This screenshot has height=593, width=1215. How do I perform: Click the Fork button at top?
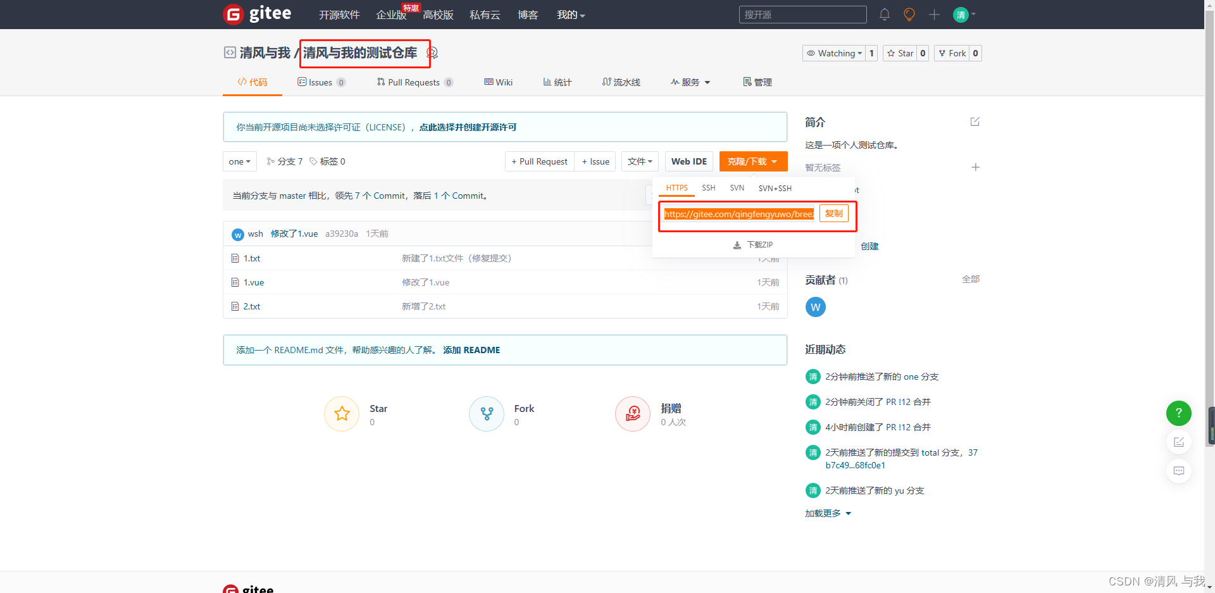click(952, 53)
